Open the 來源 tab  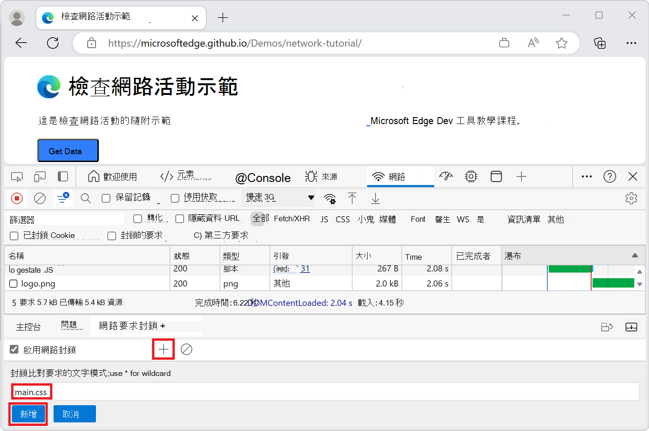click(x=321, y=176)
